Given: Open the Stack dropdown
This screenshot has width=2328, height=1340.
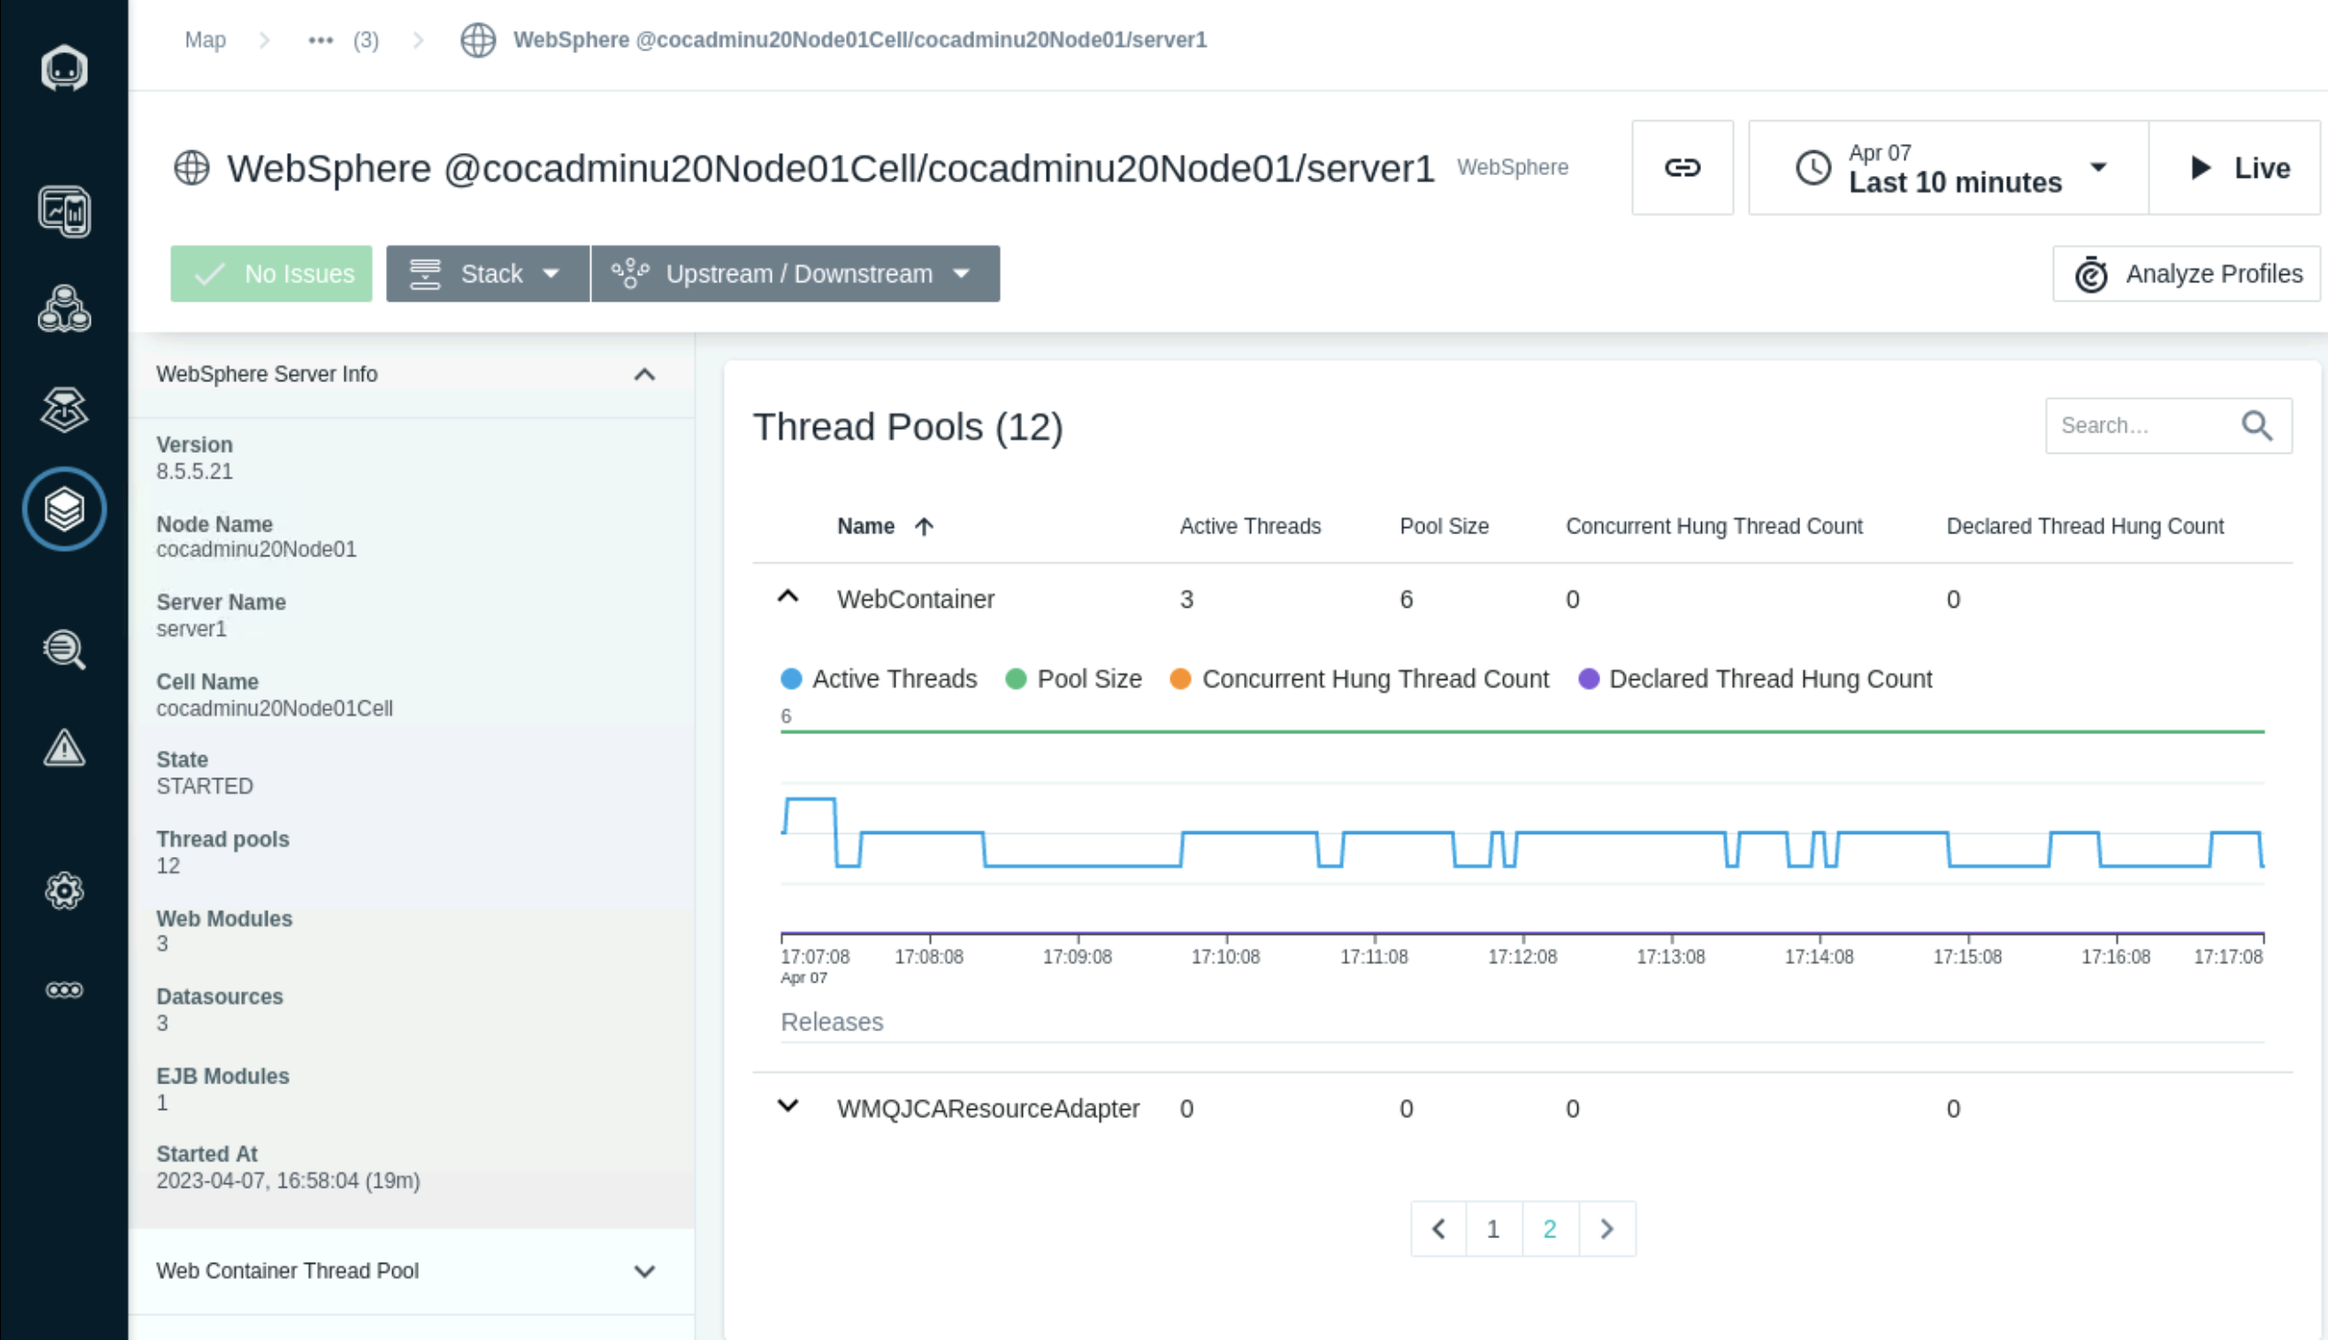Looking at the screenshot, I should [488, 273].
